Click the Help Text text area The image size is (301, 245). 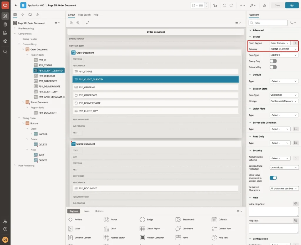click(x=274, y=229)
